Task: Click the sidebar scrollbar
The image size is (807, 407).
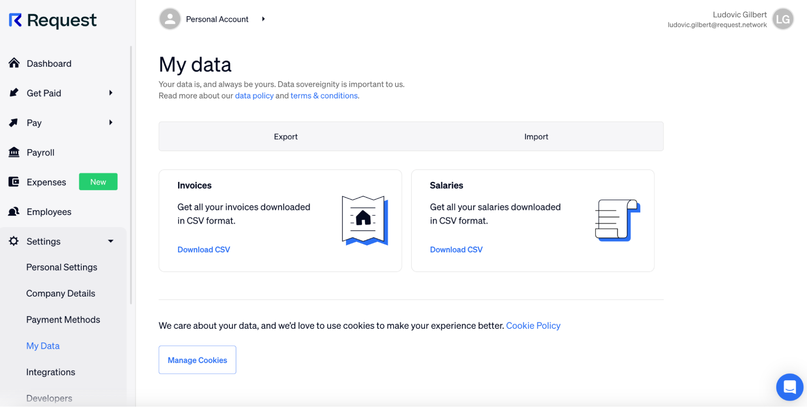Action: point(131,175)
